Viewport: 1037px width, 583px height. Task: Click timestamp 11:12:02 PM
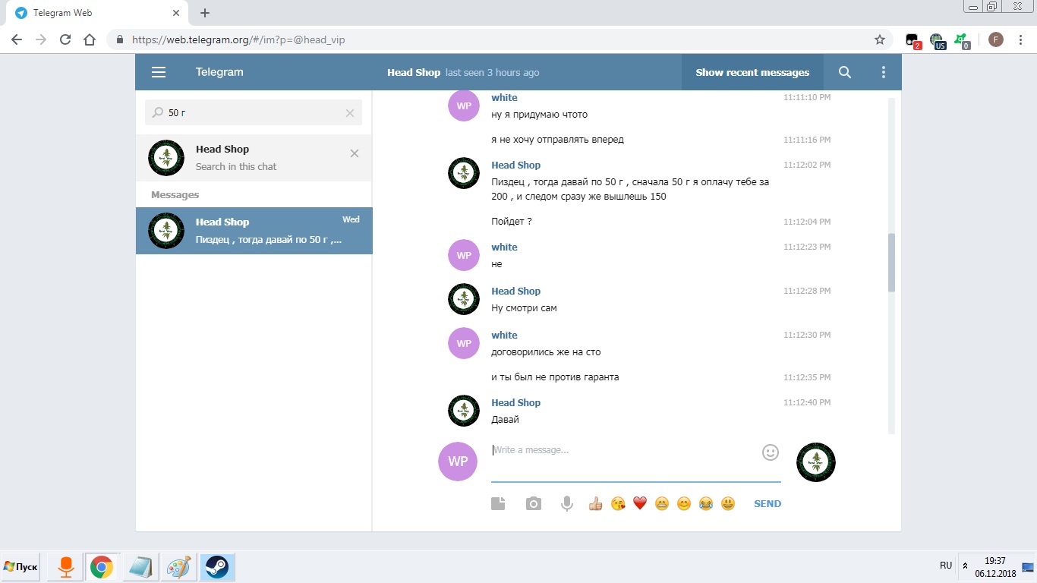pyautogui.click(x=807, y=165)
